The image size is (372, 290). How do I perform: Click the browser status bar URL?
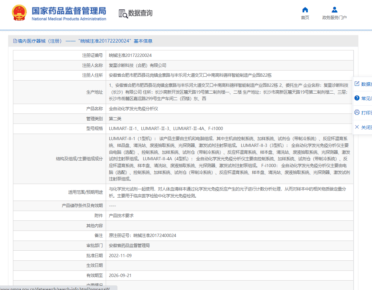point(55,288)
